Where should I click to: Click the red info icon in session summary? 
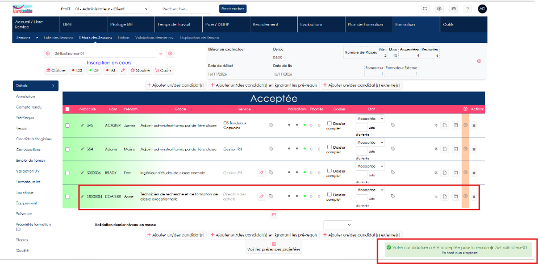pos(479,61)
